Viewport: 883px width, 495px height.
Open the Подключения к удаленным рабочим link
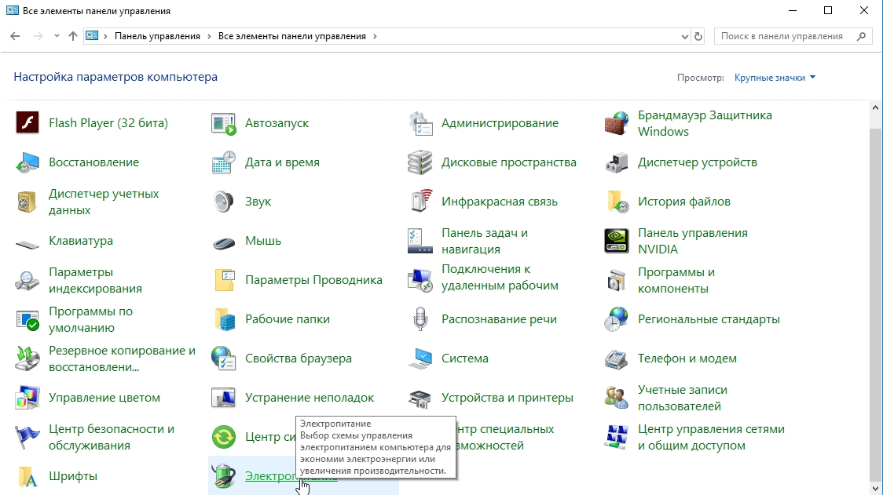pos(500,278)
